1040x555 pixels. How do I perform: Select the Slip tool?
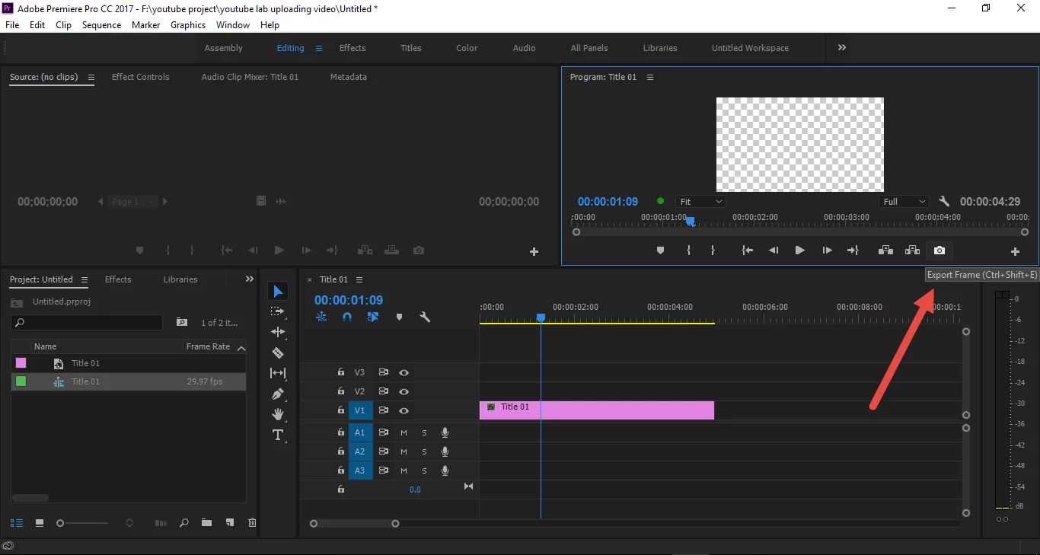click(278, 373)
